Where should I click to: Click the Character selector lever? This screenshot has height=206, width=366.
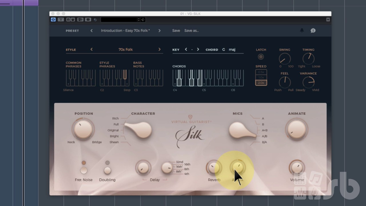(x=138, y=130)
